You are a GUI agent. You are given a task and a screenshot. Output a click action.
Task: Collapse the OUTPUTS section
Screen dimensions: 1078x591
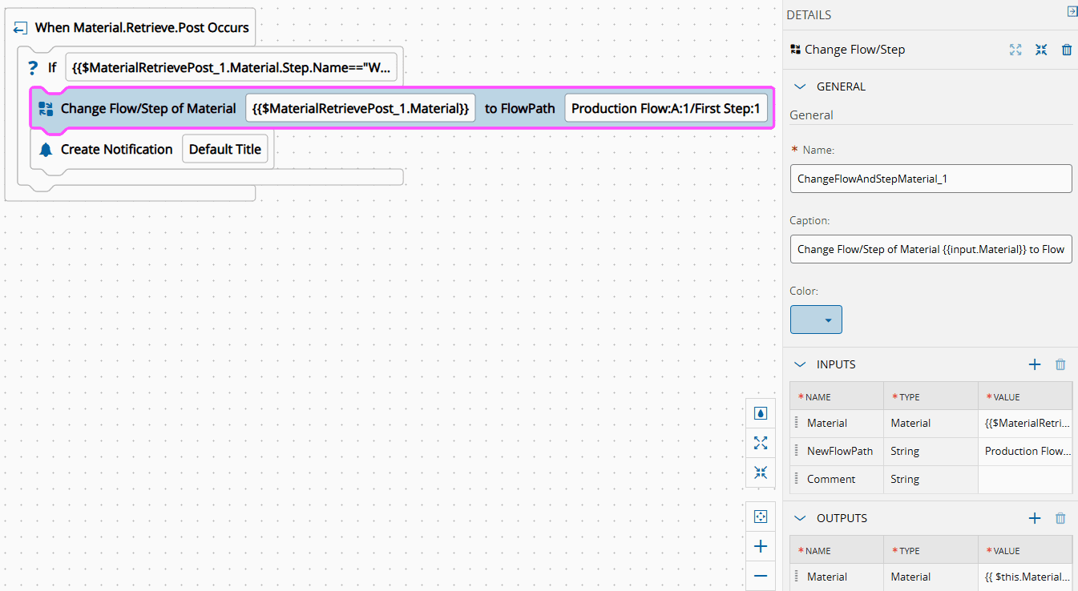tap(799, 518)
